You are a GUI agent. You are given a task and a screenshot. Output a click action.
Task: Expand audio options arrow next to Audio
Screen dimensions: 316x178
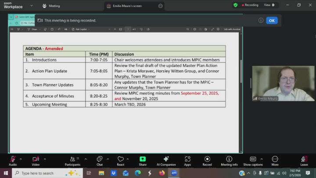[21, 159]
